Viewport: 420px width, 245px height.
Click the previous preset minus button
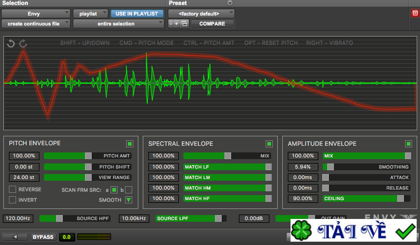click(x=171, y=24)
